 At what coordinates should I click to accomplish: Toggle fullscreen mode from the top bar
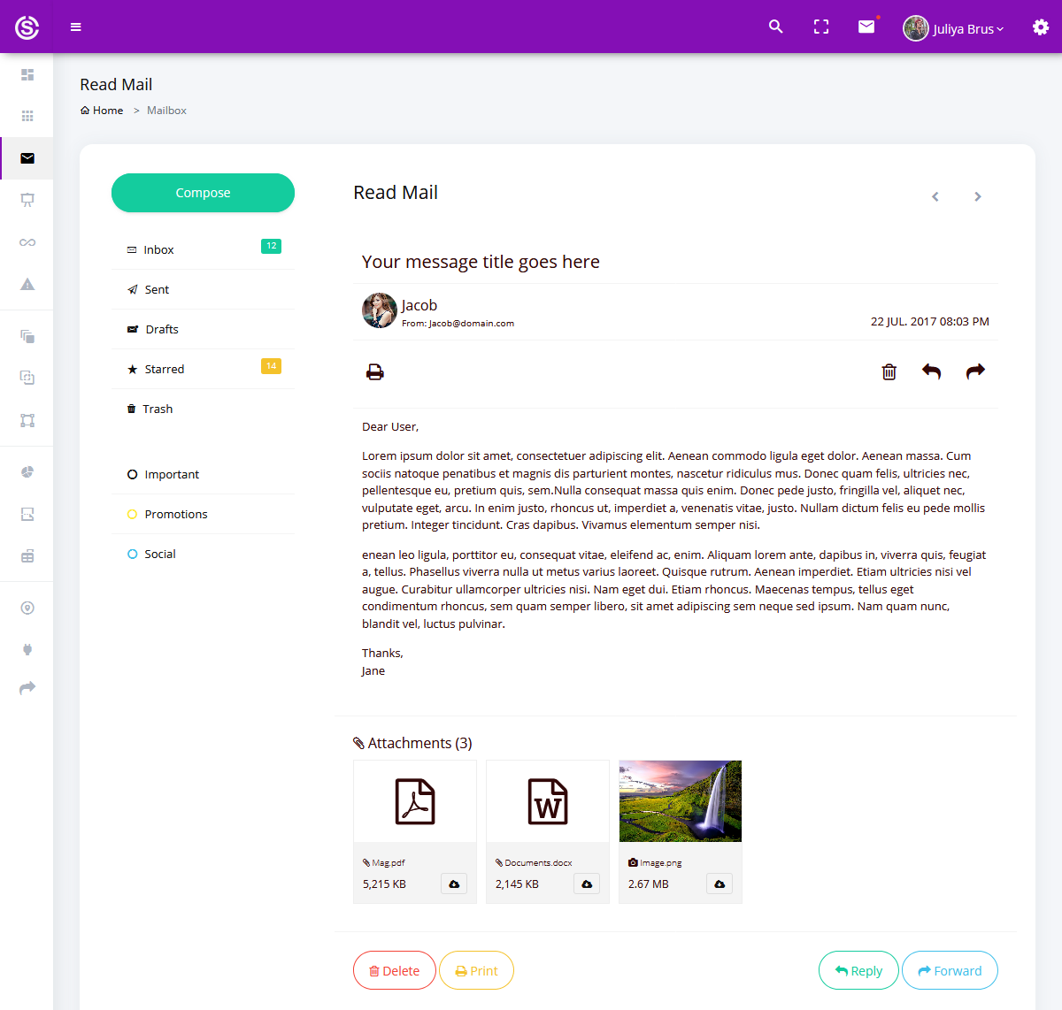(820, 27)
